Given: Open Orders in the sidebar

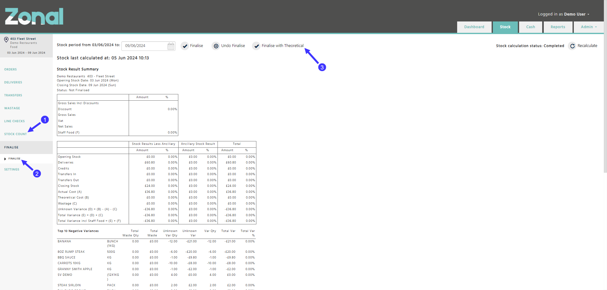Looking at the screenshot, I should [10, 69].
